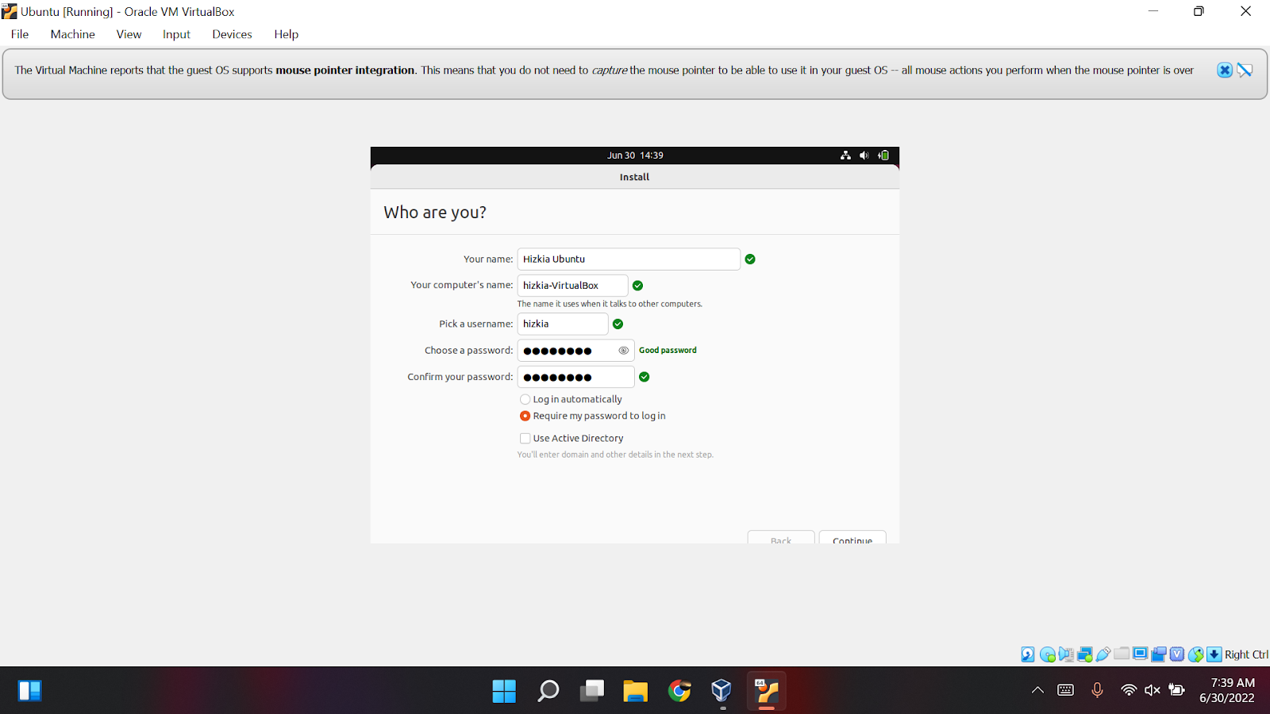Click the recording status icon
Viewport: 1270px width, 714px height.
point(1159,654)
